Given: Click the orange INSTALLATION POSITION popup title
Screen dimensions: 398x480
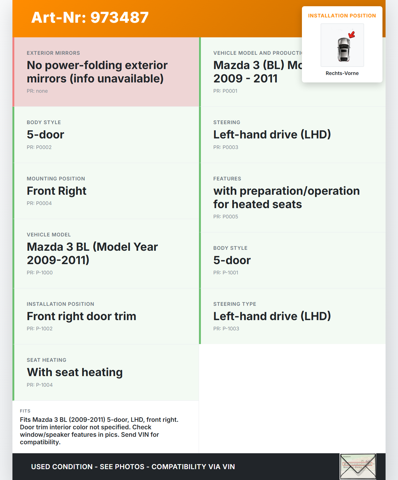Looking at the screenshot, I should (x=342, y=16).
